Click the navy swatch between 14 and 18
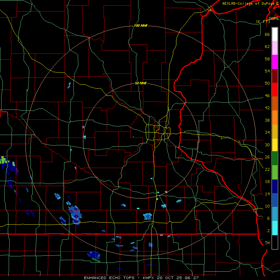The image size is (280, 280). pyautogui.click(x=275, y=186)
